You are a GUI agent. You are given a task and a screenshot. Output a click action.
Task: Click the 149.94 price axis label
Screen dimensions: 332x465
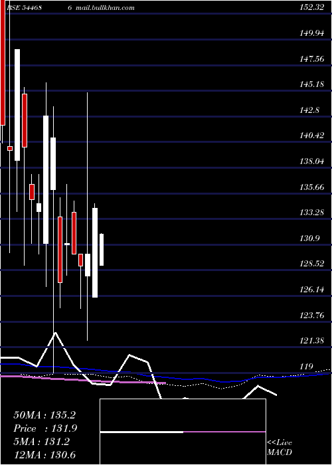point(311,33)
